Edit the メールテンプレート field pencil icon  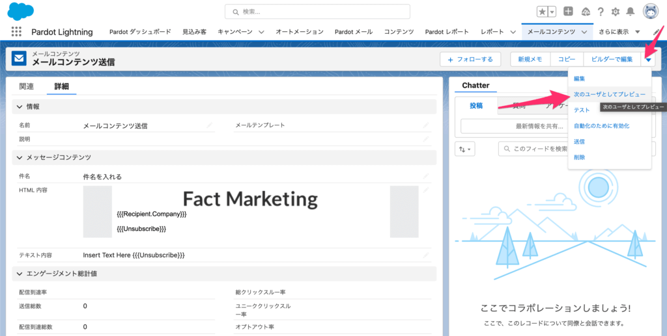(x=425, y=125)
